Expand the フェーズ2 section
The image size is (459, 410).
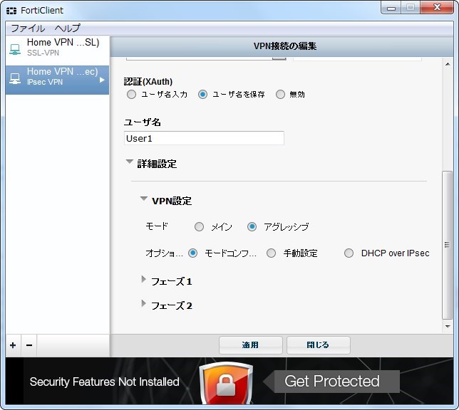point(143,303)
